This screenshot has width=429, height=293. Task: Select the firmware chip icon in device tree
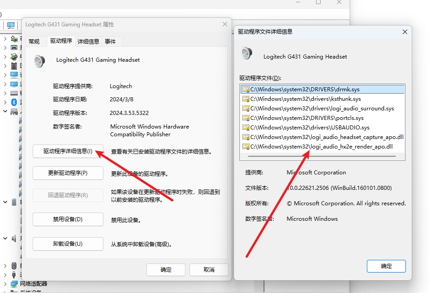click(14, 66)
